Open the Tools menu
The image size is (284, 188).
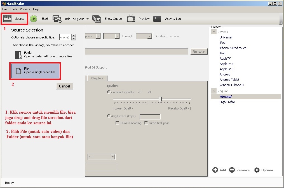tap(13, 9)
